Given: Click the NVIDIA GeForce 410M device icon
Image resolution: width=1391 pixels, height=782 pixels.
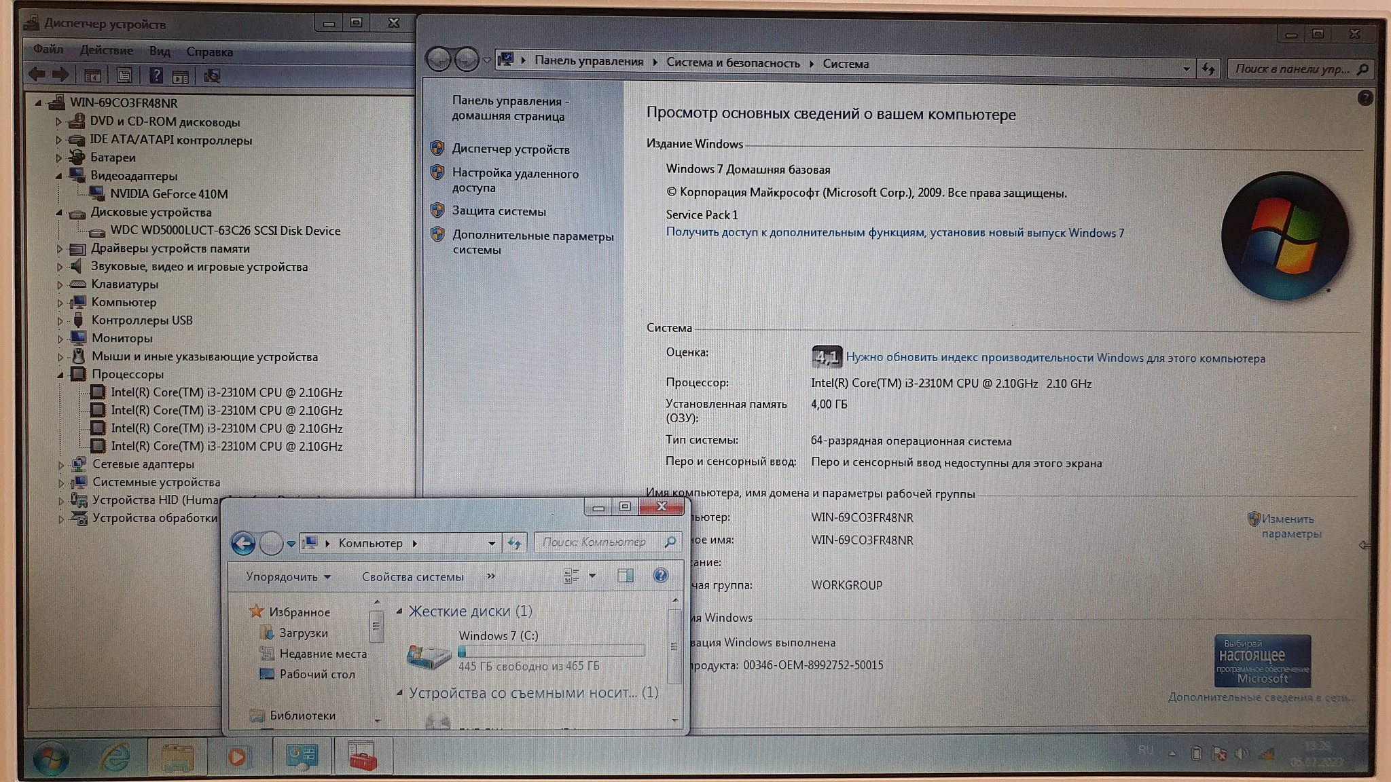Looking at the screenshot, I should [x=98, y=194].
